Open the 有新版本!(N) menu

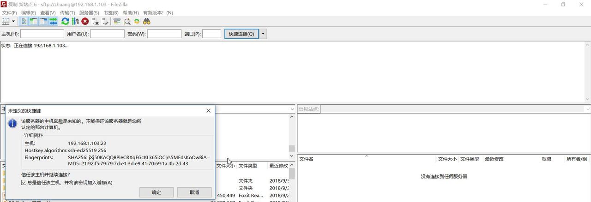click(158, 12)
